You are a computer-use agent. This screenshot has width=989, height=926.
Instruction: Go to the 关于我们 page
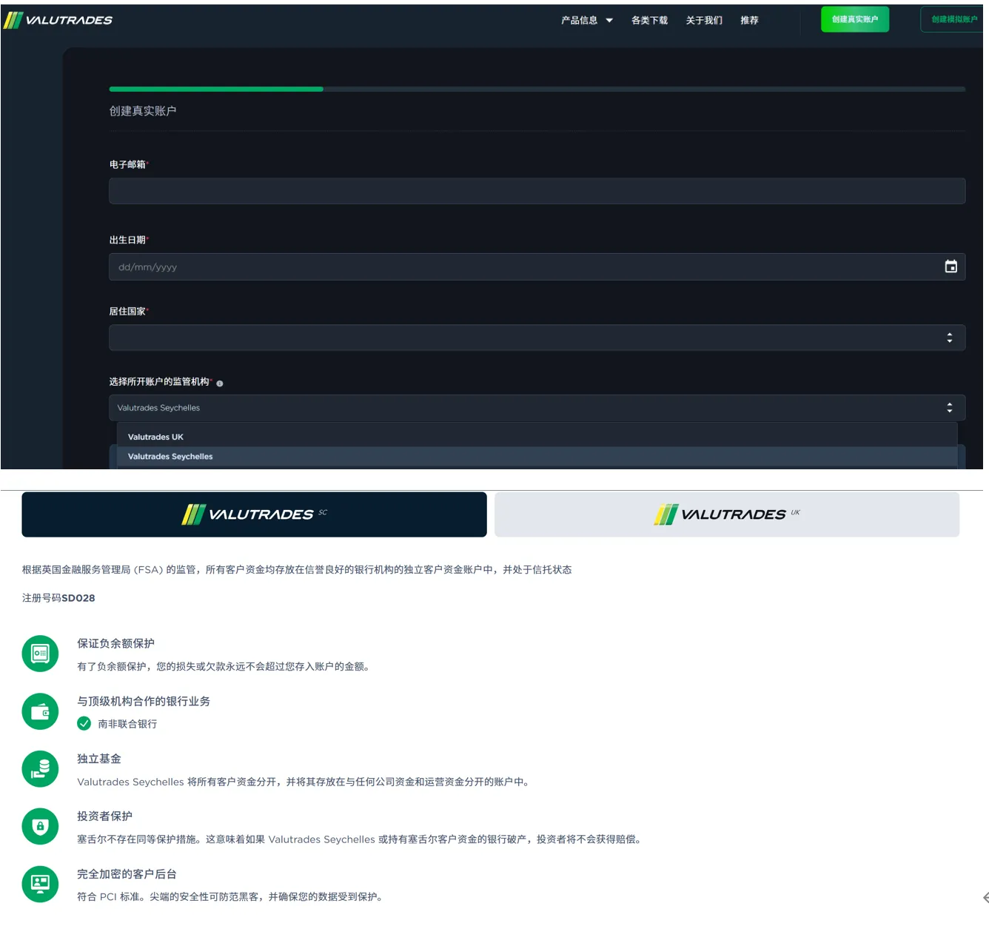click(x=704, y=21)
